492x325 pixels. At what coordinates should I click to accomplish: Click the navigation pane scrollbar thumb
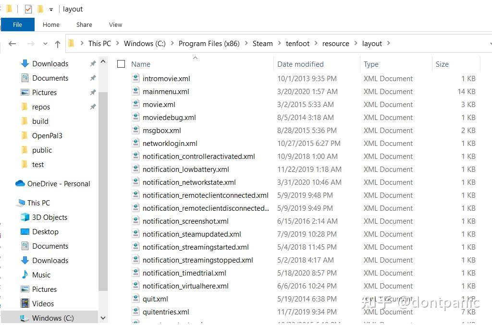pos(103,191)
